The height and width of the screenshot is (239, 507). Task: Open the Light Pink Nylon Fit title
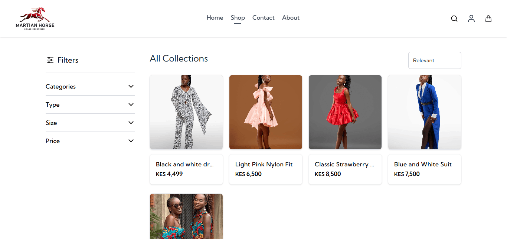click(x=264, y=164)
